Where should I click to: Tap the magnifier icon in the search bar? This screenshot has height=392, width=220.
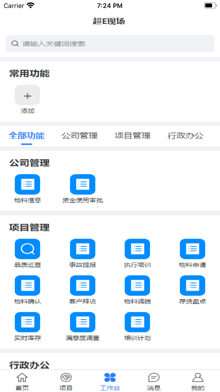15,43
